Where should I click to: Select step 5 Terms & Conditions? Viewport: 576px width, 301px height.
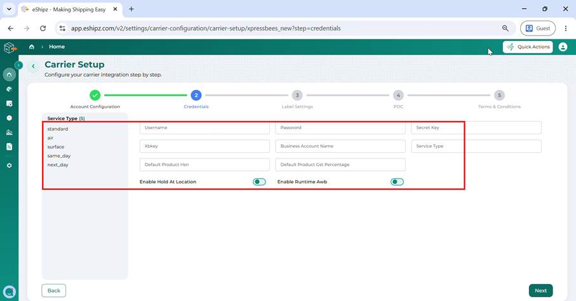pyautogui.click(x=499, y=95)
